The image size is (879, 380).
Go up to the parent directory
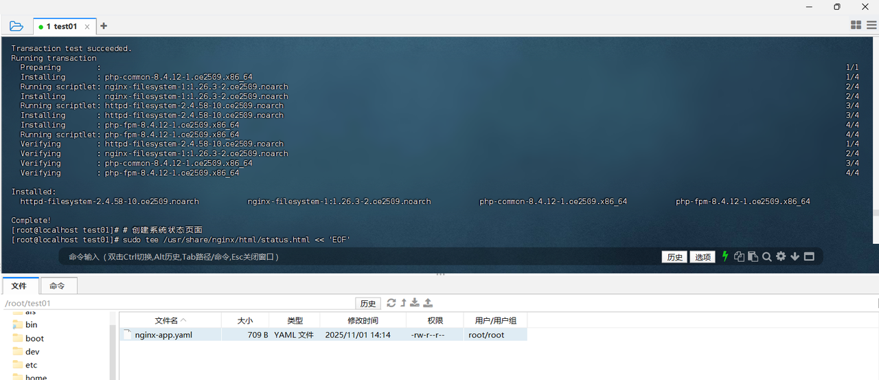(404, 303)
